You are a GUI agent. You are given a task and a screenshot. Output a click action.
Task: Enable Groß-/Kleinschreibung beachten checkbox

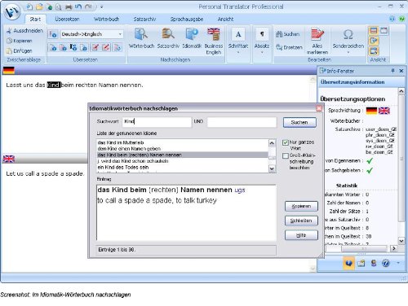click(x=286, y=155)
